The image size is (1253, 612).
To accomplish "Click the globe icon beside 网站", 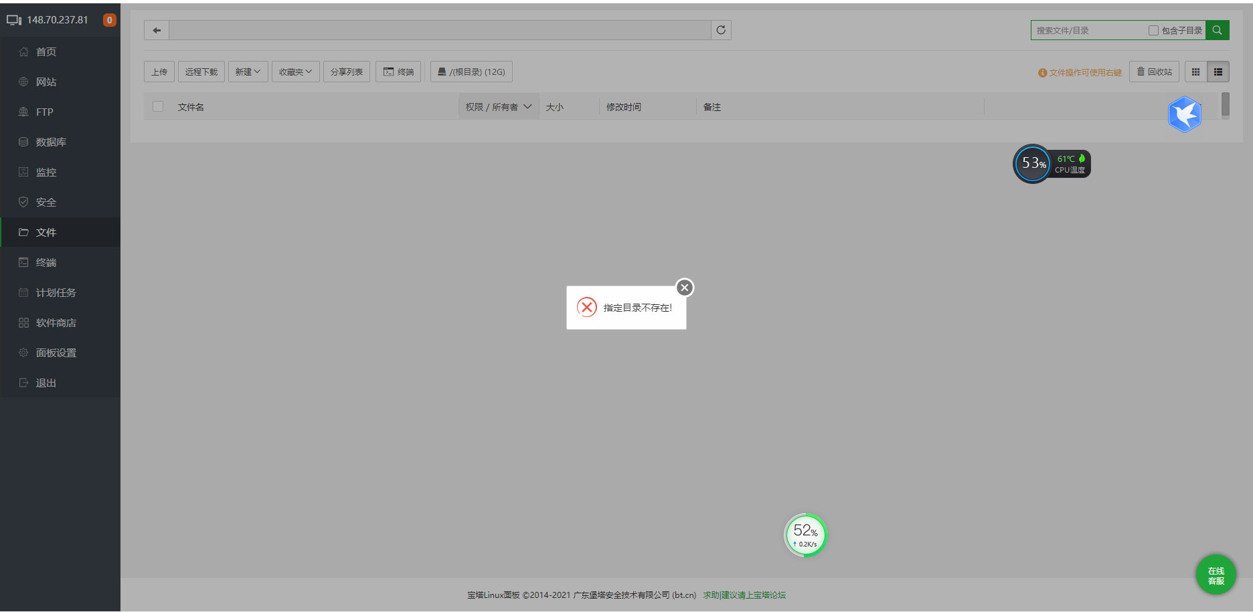I will (x=23, y=82).
